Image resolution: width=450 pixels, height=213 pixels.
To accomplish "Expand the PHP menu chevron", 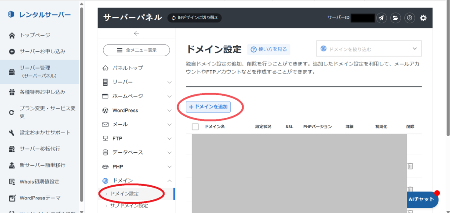I will (169, 166).
